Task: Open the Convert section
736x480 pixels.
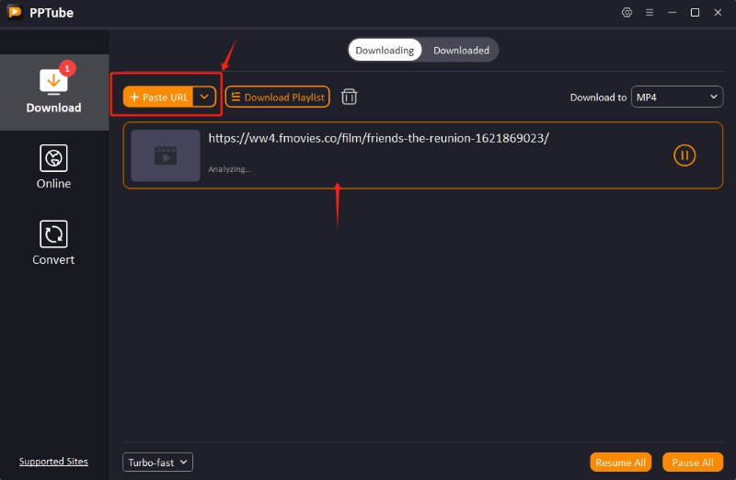Action: (x=53, y=243)
